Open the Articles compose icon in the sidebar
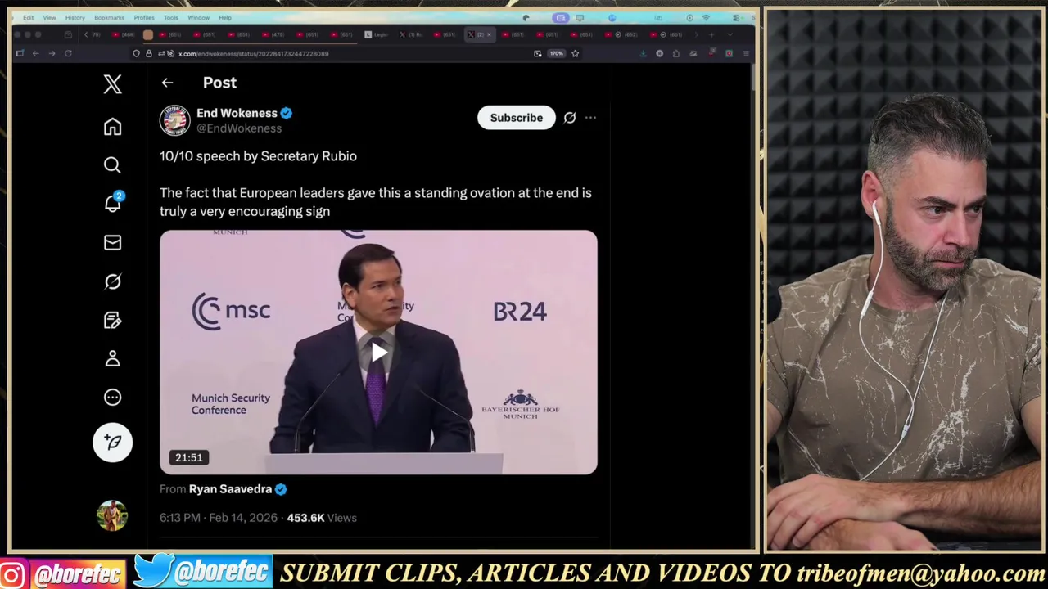Viewport: 1048px width, 589px height. tap(112, 320)
